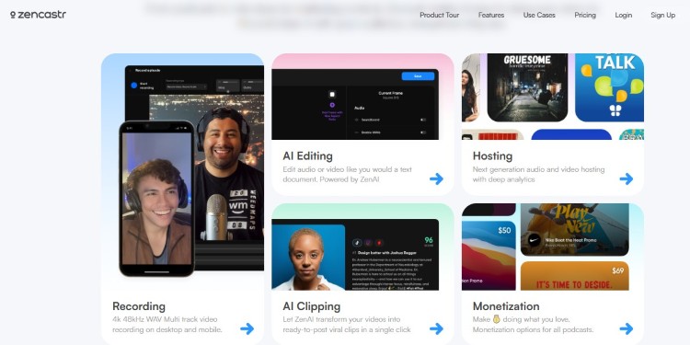Click the money bag emoji in Monetization text

[x=497, y=319]
